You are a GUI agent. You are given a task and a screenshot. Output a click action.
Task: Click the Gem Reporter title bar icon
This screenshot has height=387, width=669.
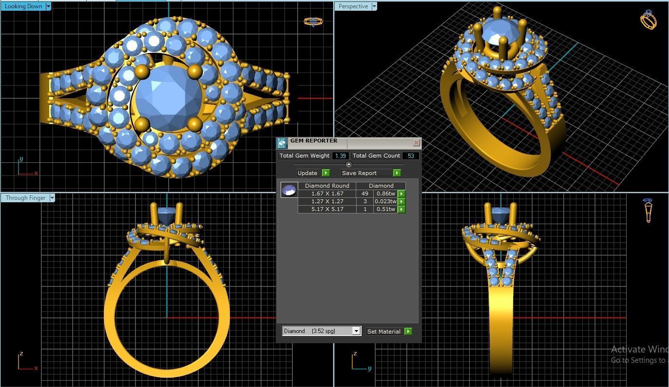pyautogui.click(x=282, y=143)
